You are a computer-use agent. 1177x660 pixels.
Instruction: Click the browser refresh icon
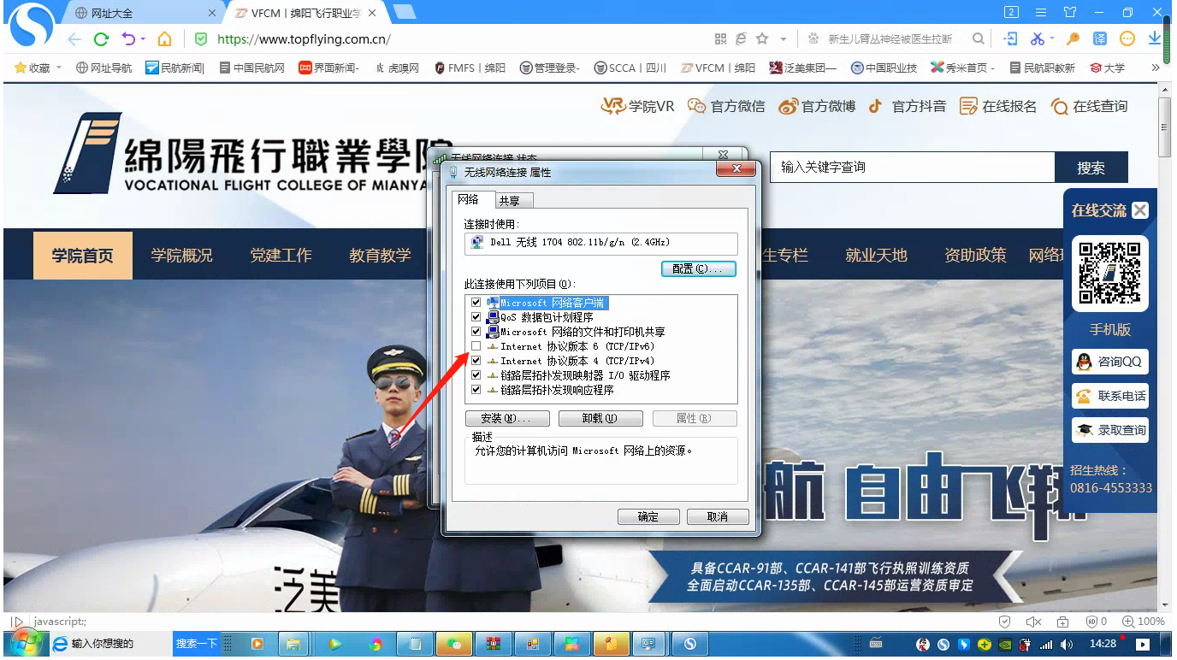click(101, 39)
